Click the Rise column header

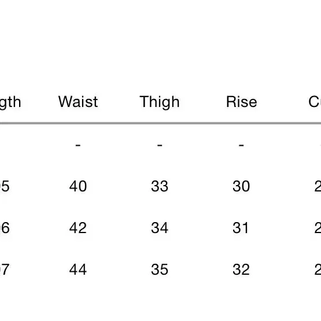click(x=241, y=102)
